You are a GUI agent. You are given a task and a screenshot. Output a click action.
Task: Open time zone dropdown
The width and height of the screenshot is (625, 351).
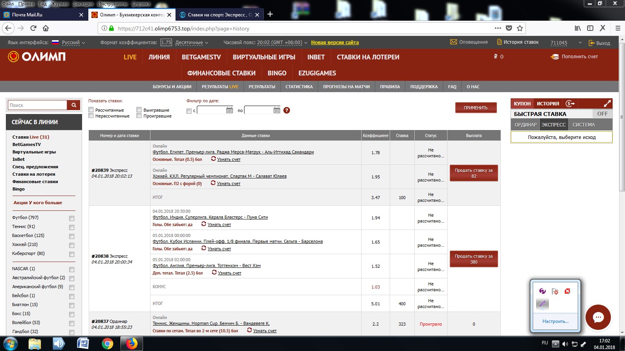click(x=282, y=43)
